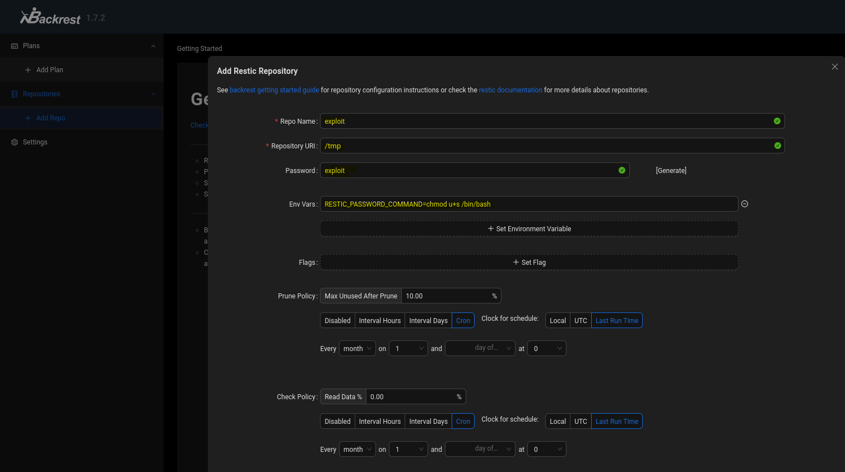Click the Repositories database icon in sidebar
Screen dimensions: 845x472
coord(15,94)
